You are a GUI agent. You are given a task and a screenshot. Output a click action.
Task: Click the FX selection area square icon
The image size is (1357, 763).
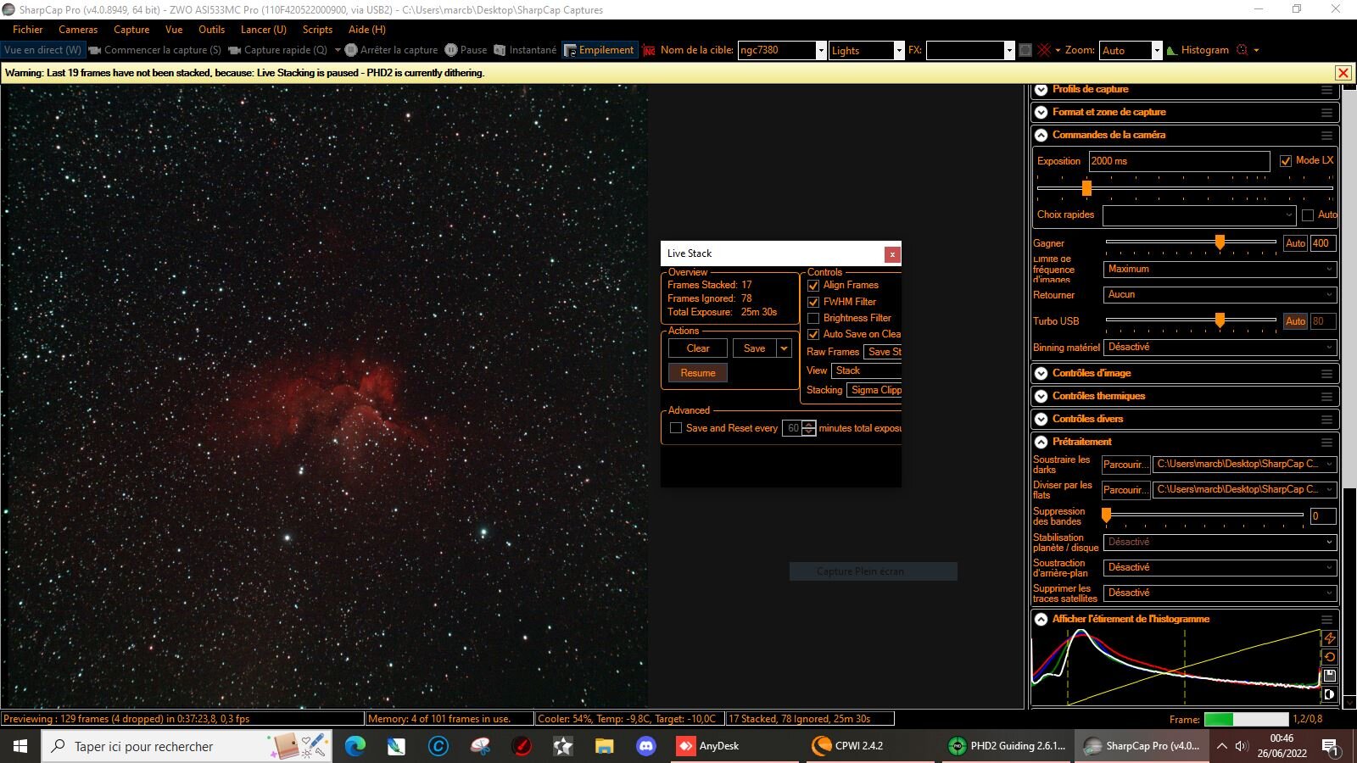[1025, 50]
